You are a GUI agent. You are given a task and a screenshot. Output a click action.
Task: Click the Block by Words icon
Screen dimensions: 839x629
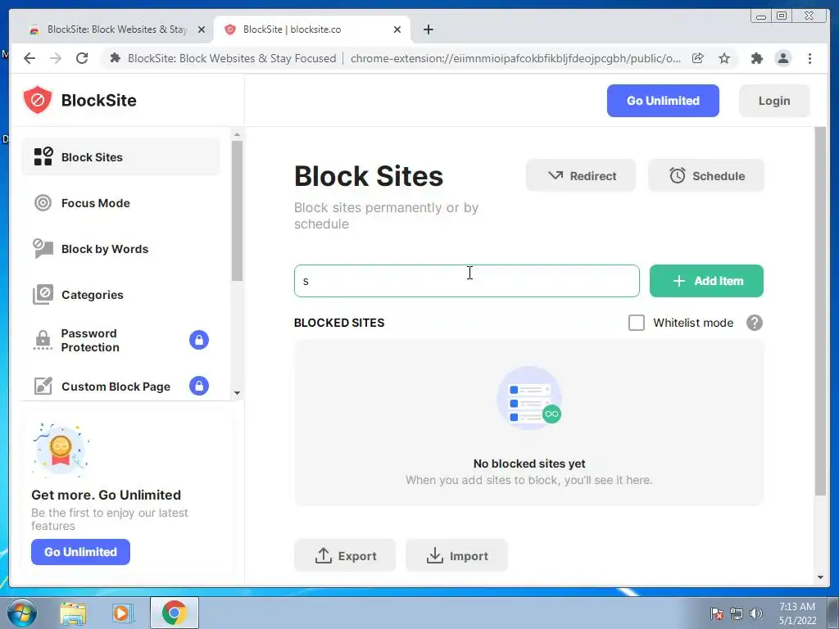click(x=43, y=249)
